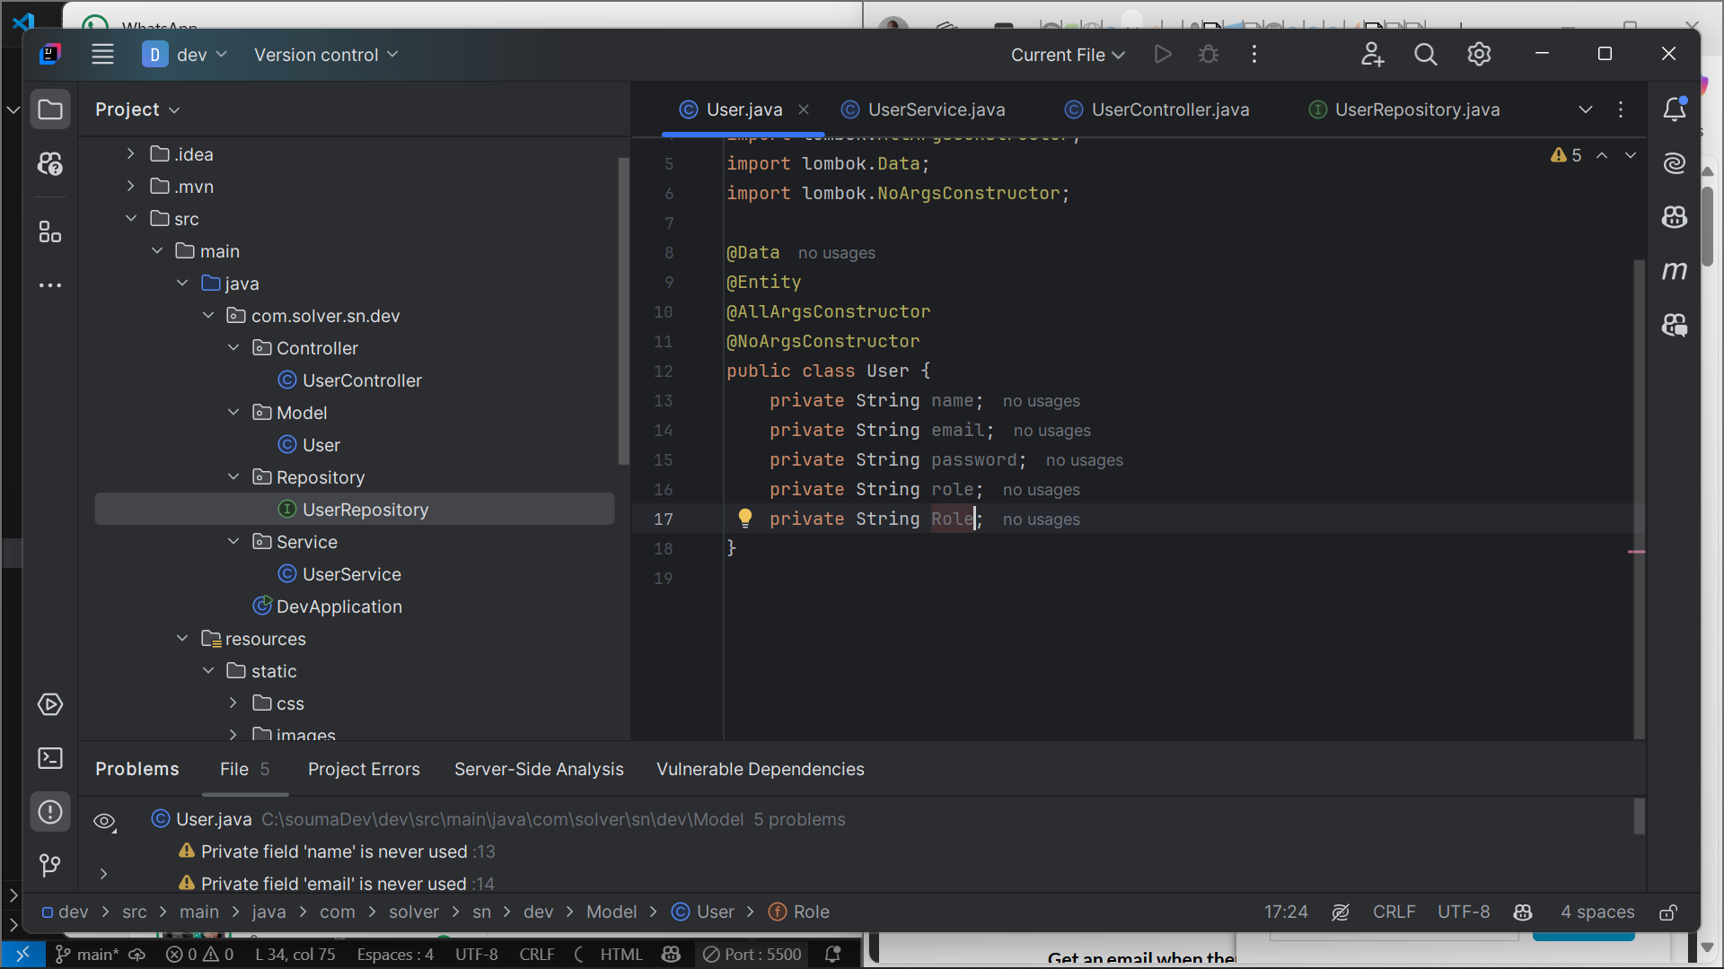Click the UTF-8 encoding status widget
This screenshot has height=969, width=1724.
click(1463, 912)
